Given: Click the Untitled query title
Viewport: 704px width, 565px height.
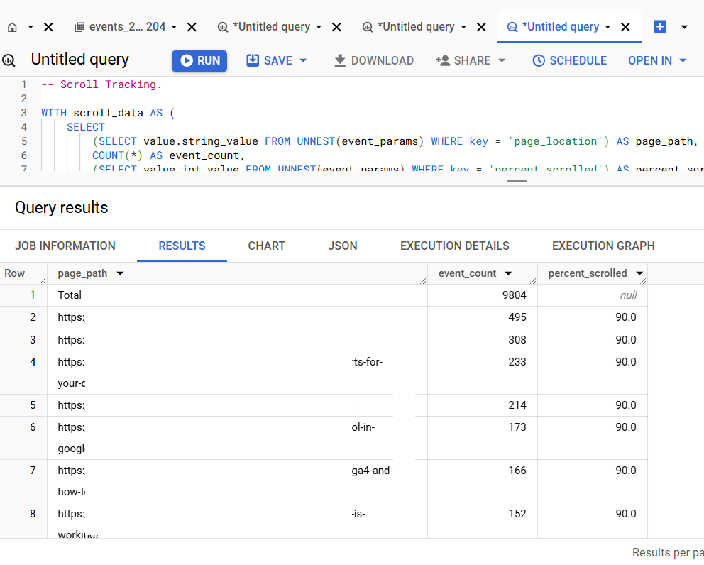Looking at the screenshot, I should click(80, 60).
